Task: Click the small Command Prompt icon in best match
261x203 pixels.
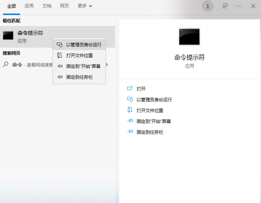Action: pos(8,36)
